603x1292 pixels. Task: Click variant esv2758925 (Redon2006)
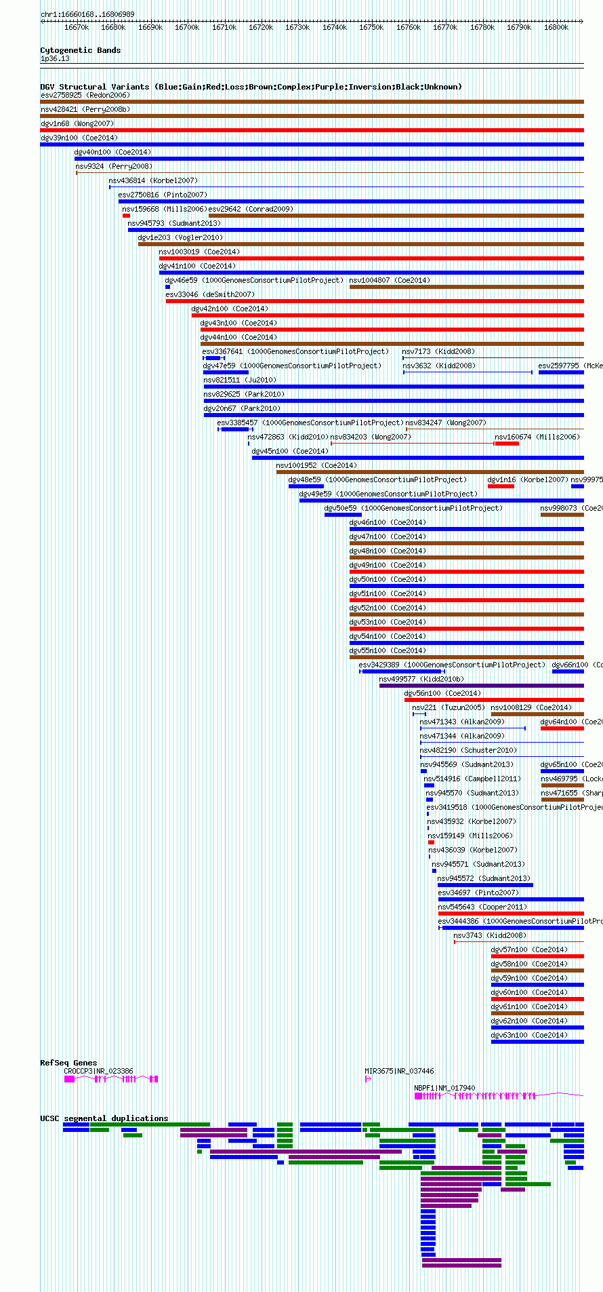click(85, 95)
